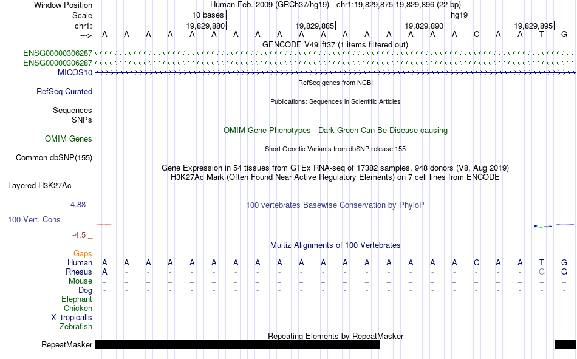Click the 100 Vert. Cons track label
Screen dimensions: 577x359
click(34, 219)
